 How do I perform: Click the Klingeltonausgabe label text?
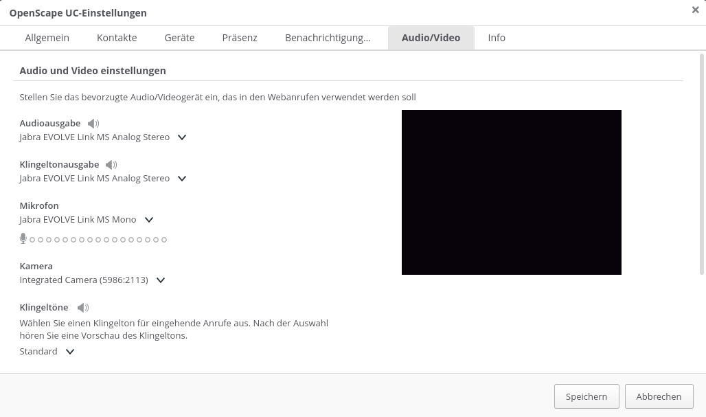tap(60, 165)
